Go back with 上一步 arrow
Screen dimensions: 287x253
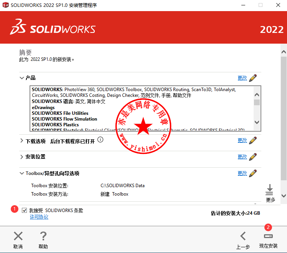click(243, 236)
